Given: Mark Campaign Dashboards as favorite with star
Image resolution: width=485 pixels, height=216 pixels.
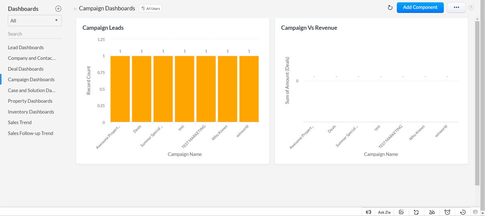Looking at the screenshot, I should coord(75,9).
